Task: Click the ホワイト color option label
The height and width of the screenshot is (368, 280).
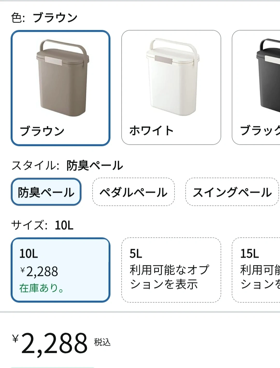Action: tap(151, 130)
